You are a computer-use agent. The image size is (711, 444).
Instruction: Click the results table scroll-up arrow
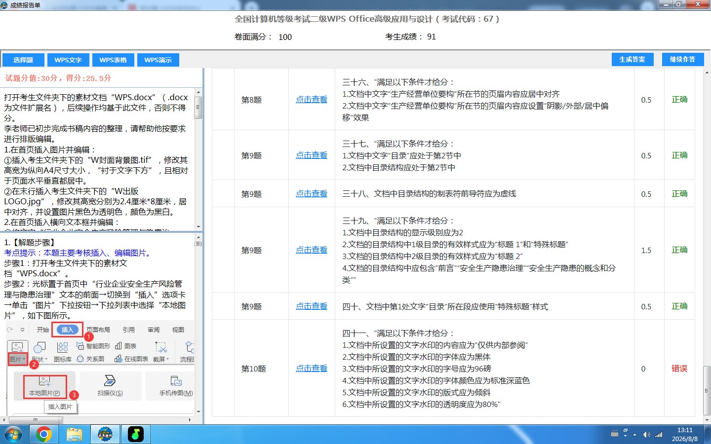pos(707,72)
